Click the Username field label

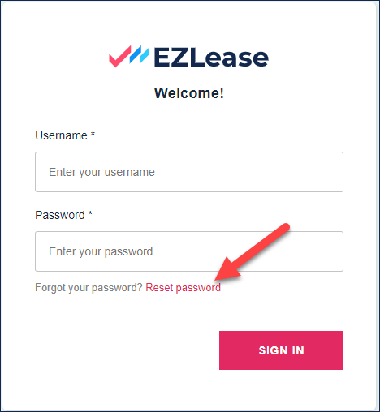[61, 135]
